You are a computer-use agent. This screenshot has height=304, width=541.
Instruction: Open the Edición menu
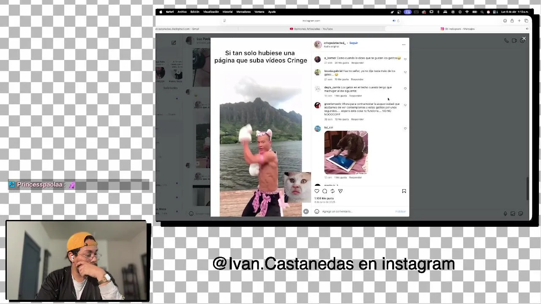point(195,12)
